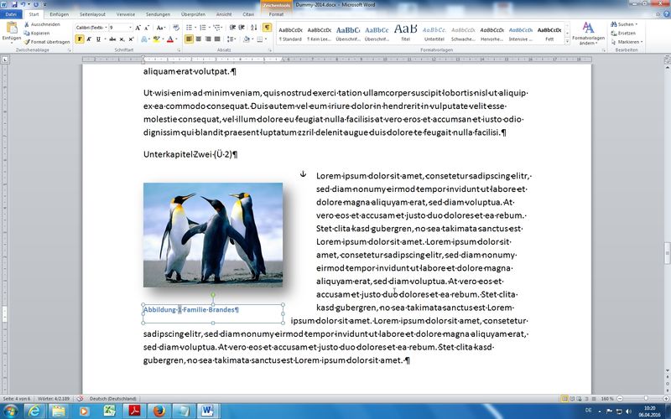
Task: Switch to the Verweise tab
Action: pyautogui.click(x=126, y=14)
